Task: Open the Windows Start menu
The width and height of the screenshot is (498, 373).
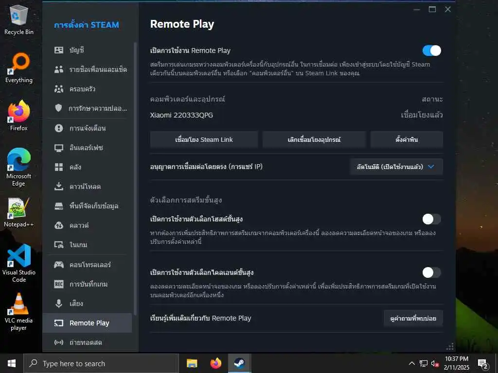Action: pyautogui.click(x=12, y=363)
